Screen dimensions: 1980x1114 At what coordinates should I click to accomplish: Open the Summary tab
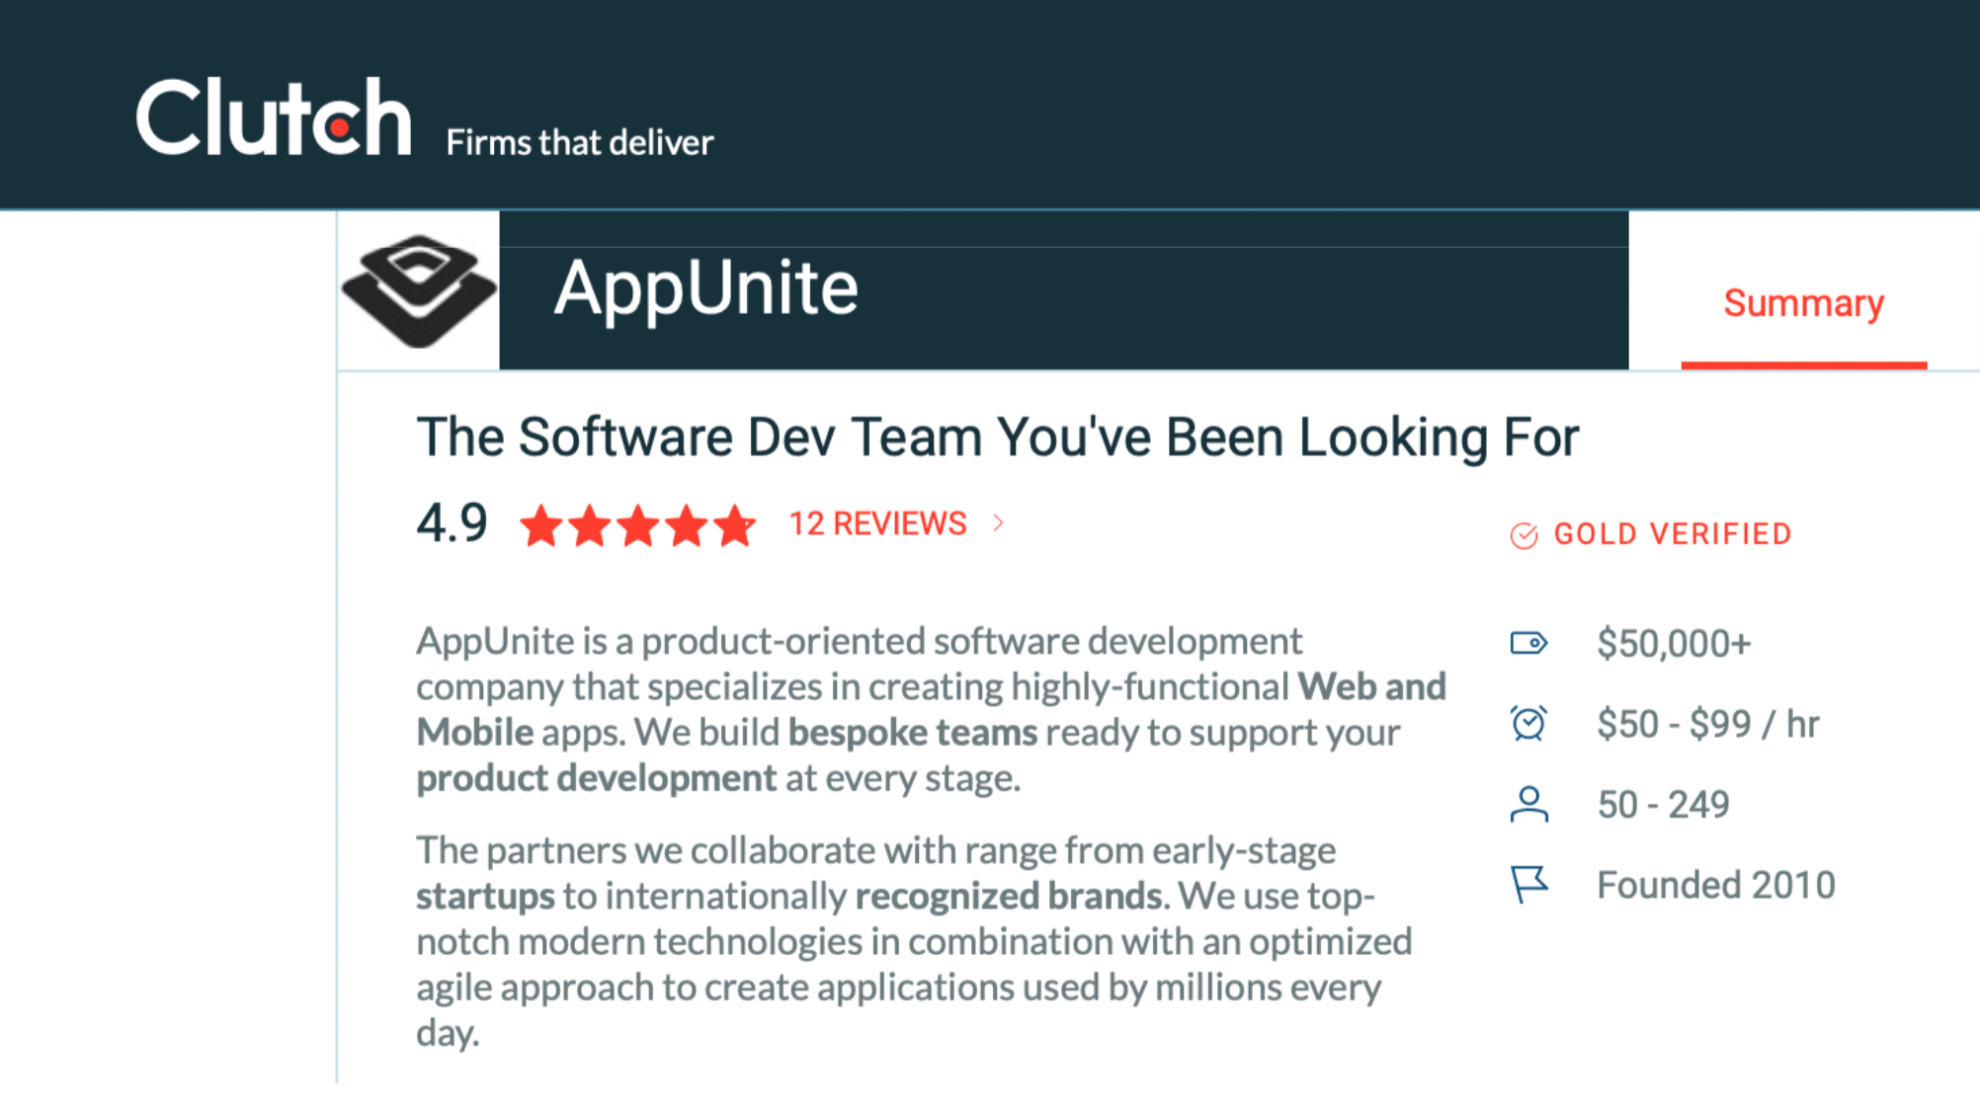(x=1803, y=303)
